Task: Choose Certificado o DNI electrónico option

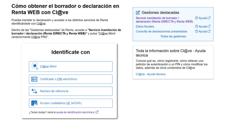Action: (x=71, y=79)
